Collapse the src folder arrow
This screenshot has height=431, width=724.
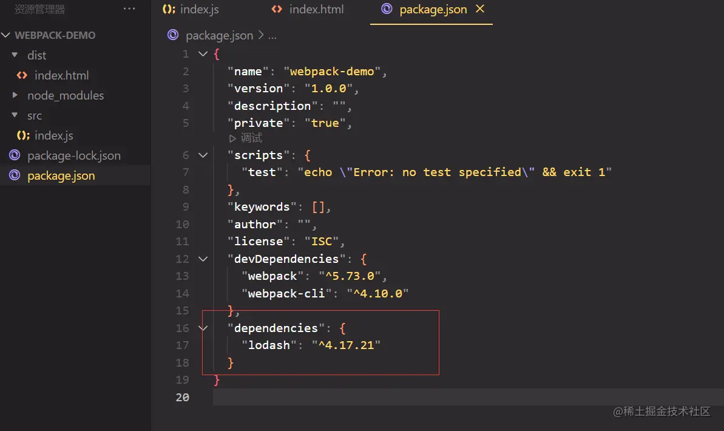click(15, 115)
